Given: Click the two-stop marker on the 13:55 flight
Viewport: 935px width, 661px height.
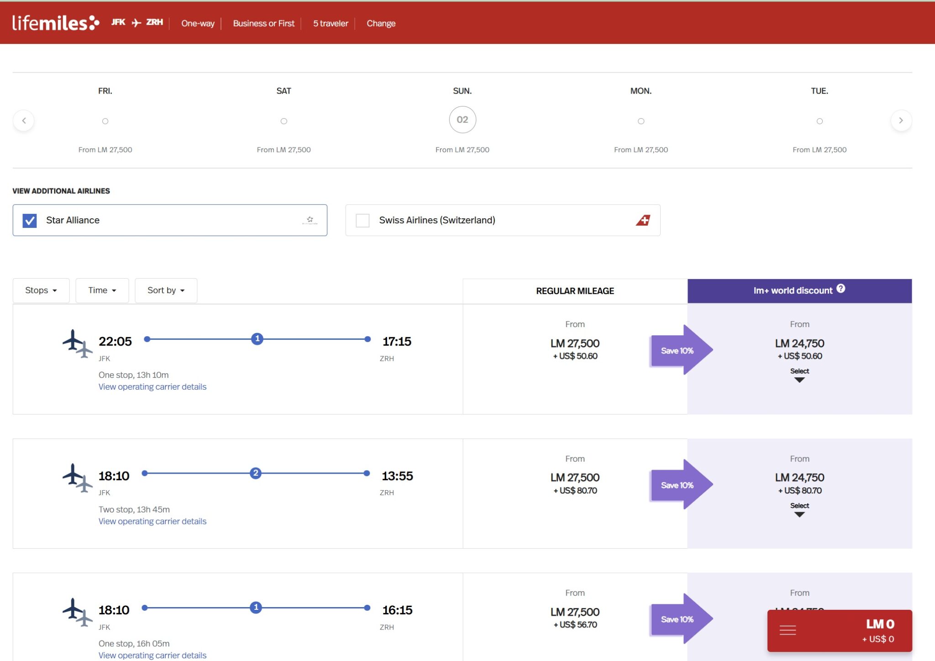Looking at the screenshot, I should pos(256,473).
